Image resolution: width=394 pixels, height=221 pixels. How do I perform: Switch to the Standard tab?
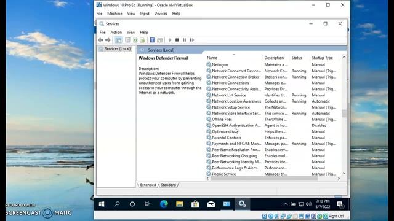[x=168, y=185]
